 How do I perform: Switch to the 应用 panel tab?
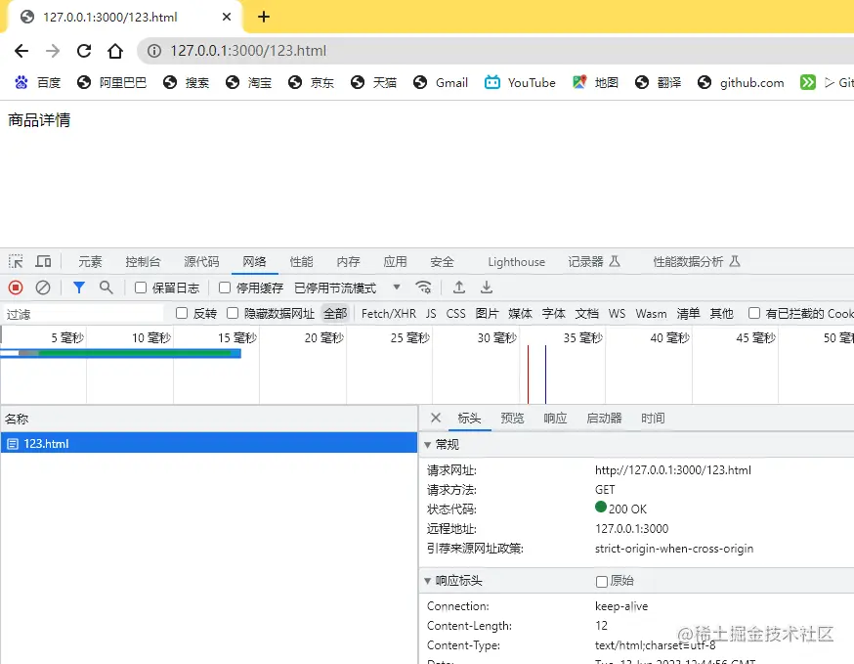395,262
